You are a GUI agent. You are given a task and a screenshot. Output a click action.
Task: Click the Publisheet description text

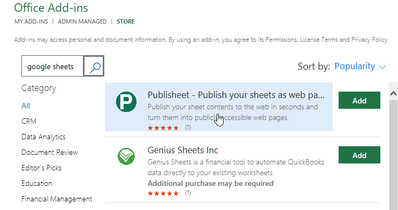coord(233,112)
